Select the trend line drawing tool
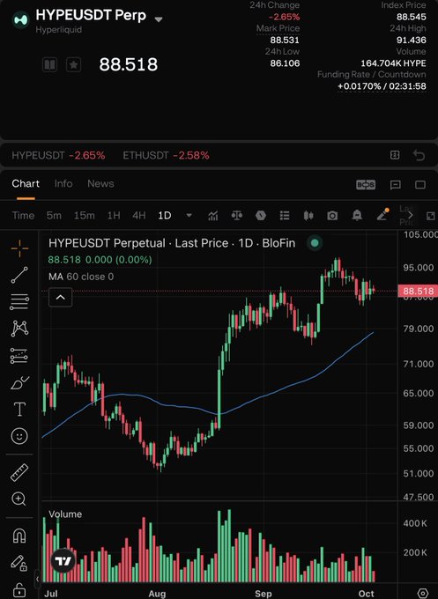Viewport: 438px width, 599px height. point(19,275)
